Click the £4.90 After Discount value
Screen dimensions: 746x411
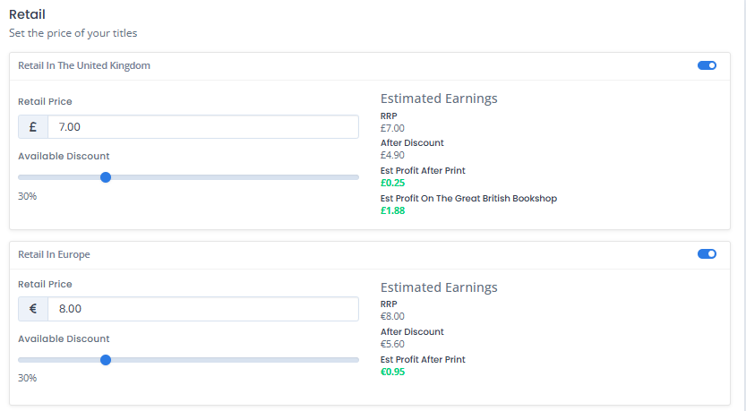(393, 155)
